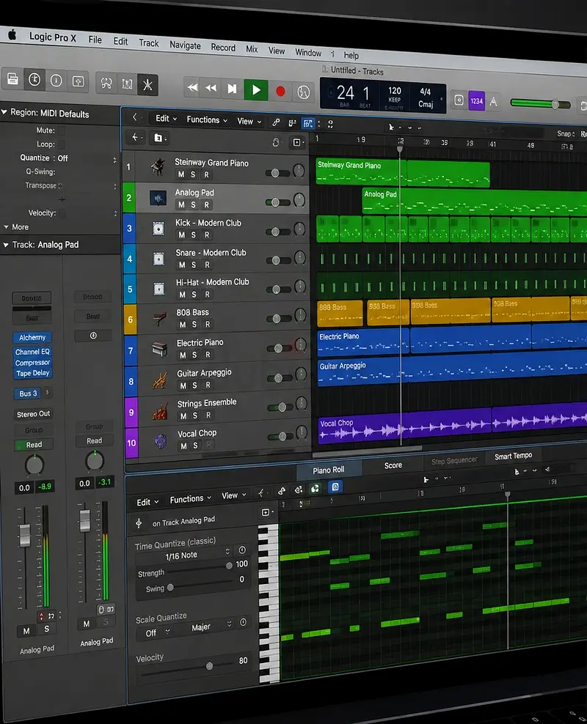This screenshot has width=587, height=724.
Task: Open the Navigate menu
Action: 185,45
